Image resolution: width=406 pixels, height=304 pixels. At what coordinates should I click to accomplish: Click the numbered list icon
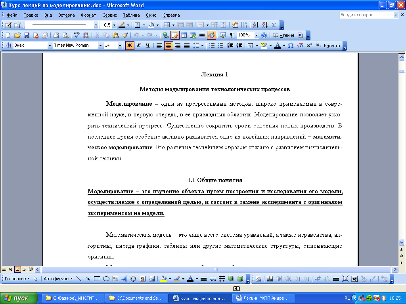click(x=212, y=46)
